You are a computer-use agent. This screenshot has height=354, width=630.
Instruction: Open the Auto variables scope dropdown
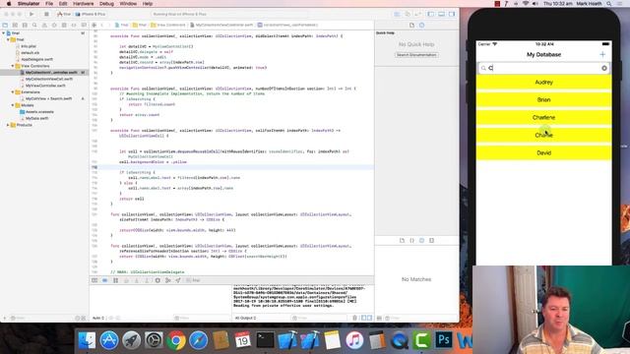point(98,318)
